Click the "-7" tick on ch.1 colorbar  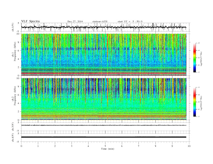(x=198, y=72)
